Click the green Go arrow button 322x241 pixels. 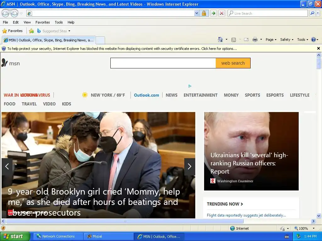214,13
